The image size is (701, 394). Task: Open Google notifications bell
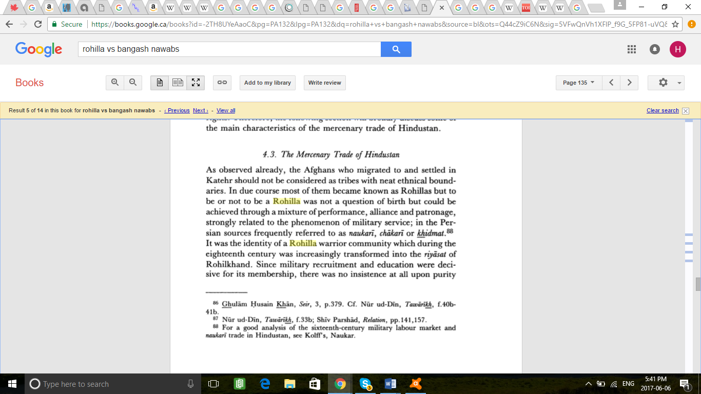click(655, 49)
